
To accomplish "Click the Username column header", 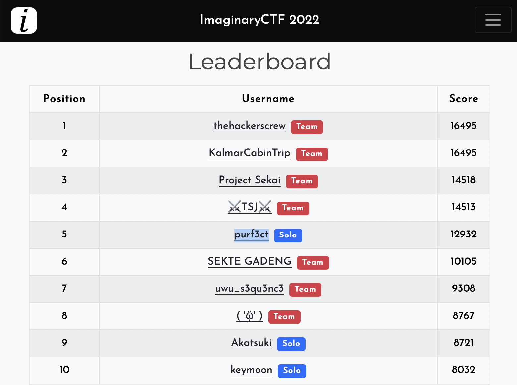I will click(x=268, y=99).
